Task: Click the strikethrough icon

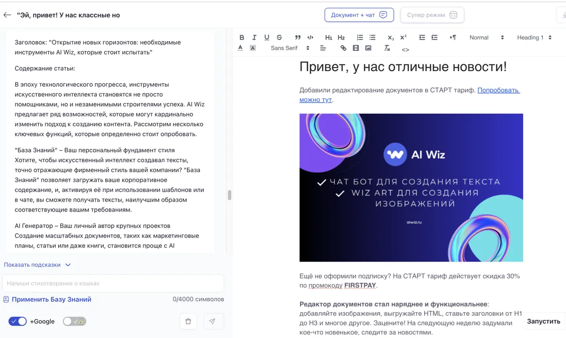Action: [x=279, y=37]
